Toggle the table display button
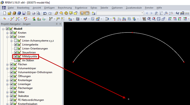This screenshot has width=190, height=105. click(x=87, y=13)
